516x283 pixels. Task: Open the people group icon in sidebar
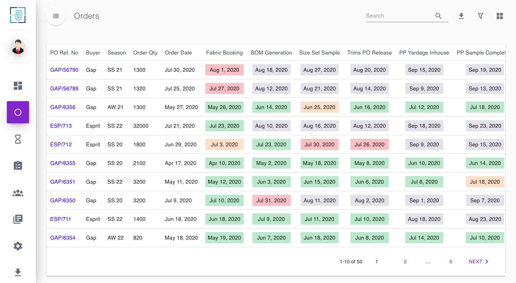[x=18, y=193]
